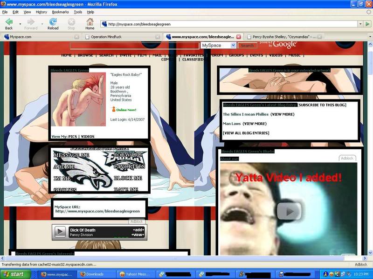Open VIEW ALL BLOG ENTRIES link
Viewport: 373px width, 279px height.
point(246,133)
